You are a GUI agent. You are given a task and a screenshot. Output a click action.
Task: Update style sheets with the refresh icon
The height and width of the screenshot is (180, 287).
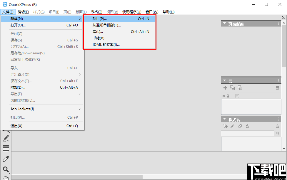pyautogui.click(x=248, y=126)
